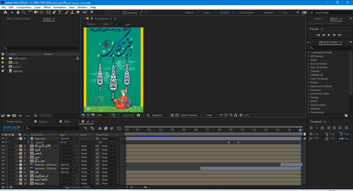Select the Selection tool arrow

(12, 13)
